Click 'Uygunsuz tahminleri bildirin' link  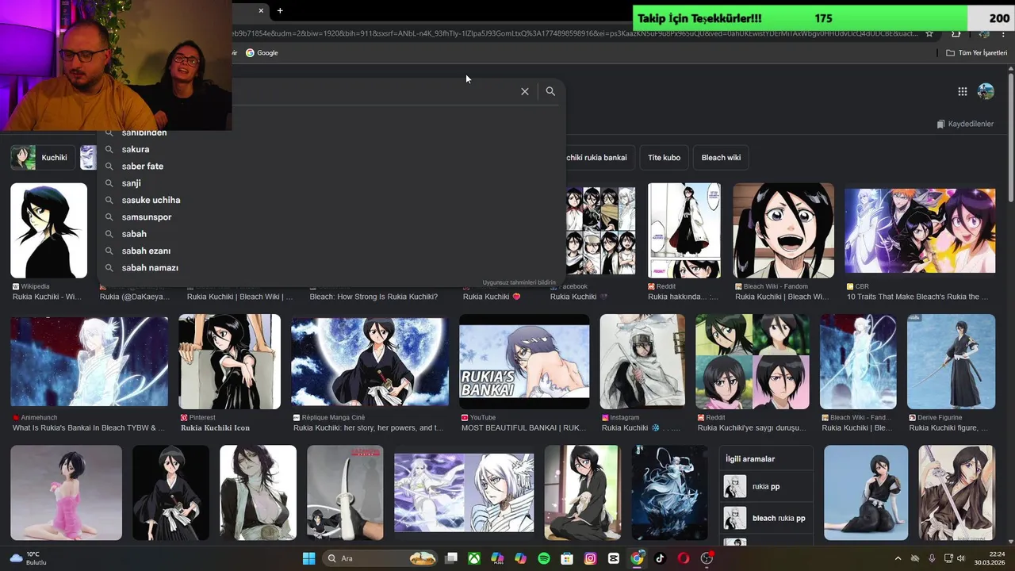click(x=519, y=282)
